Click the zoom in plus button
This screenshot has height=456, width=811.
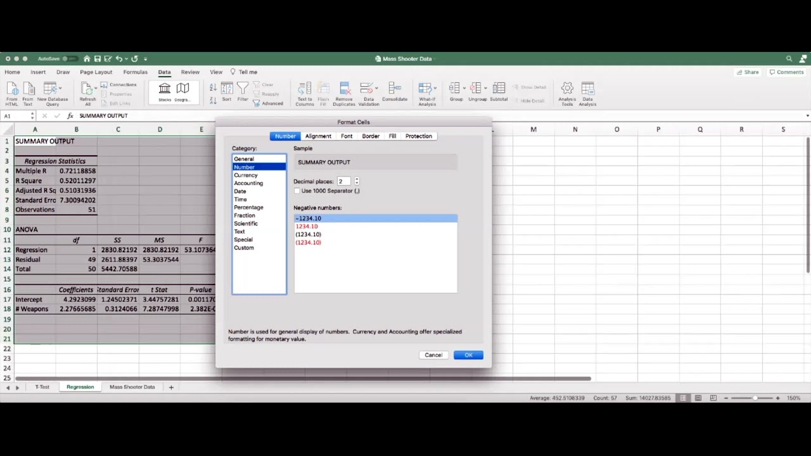[778, 398]
